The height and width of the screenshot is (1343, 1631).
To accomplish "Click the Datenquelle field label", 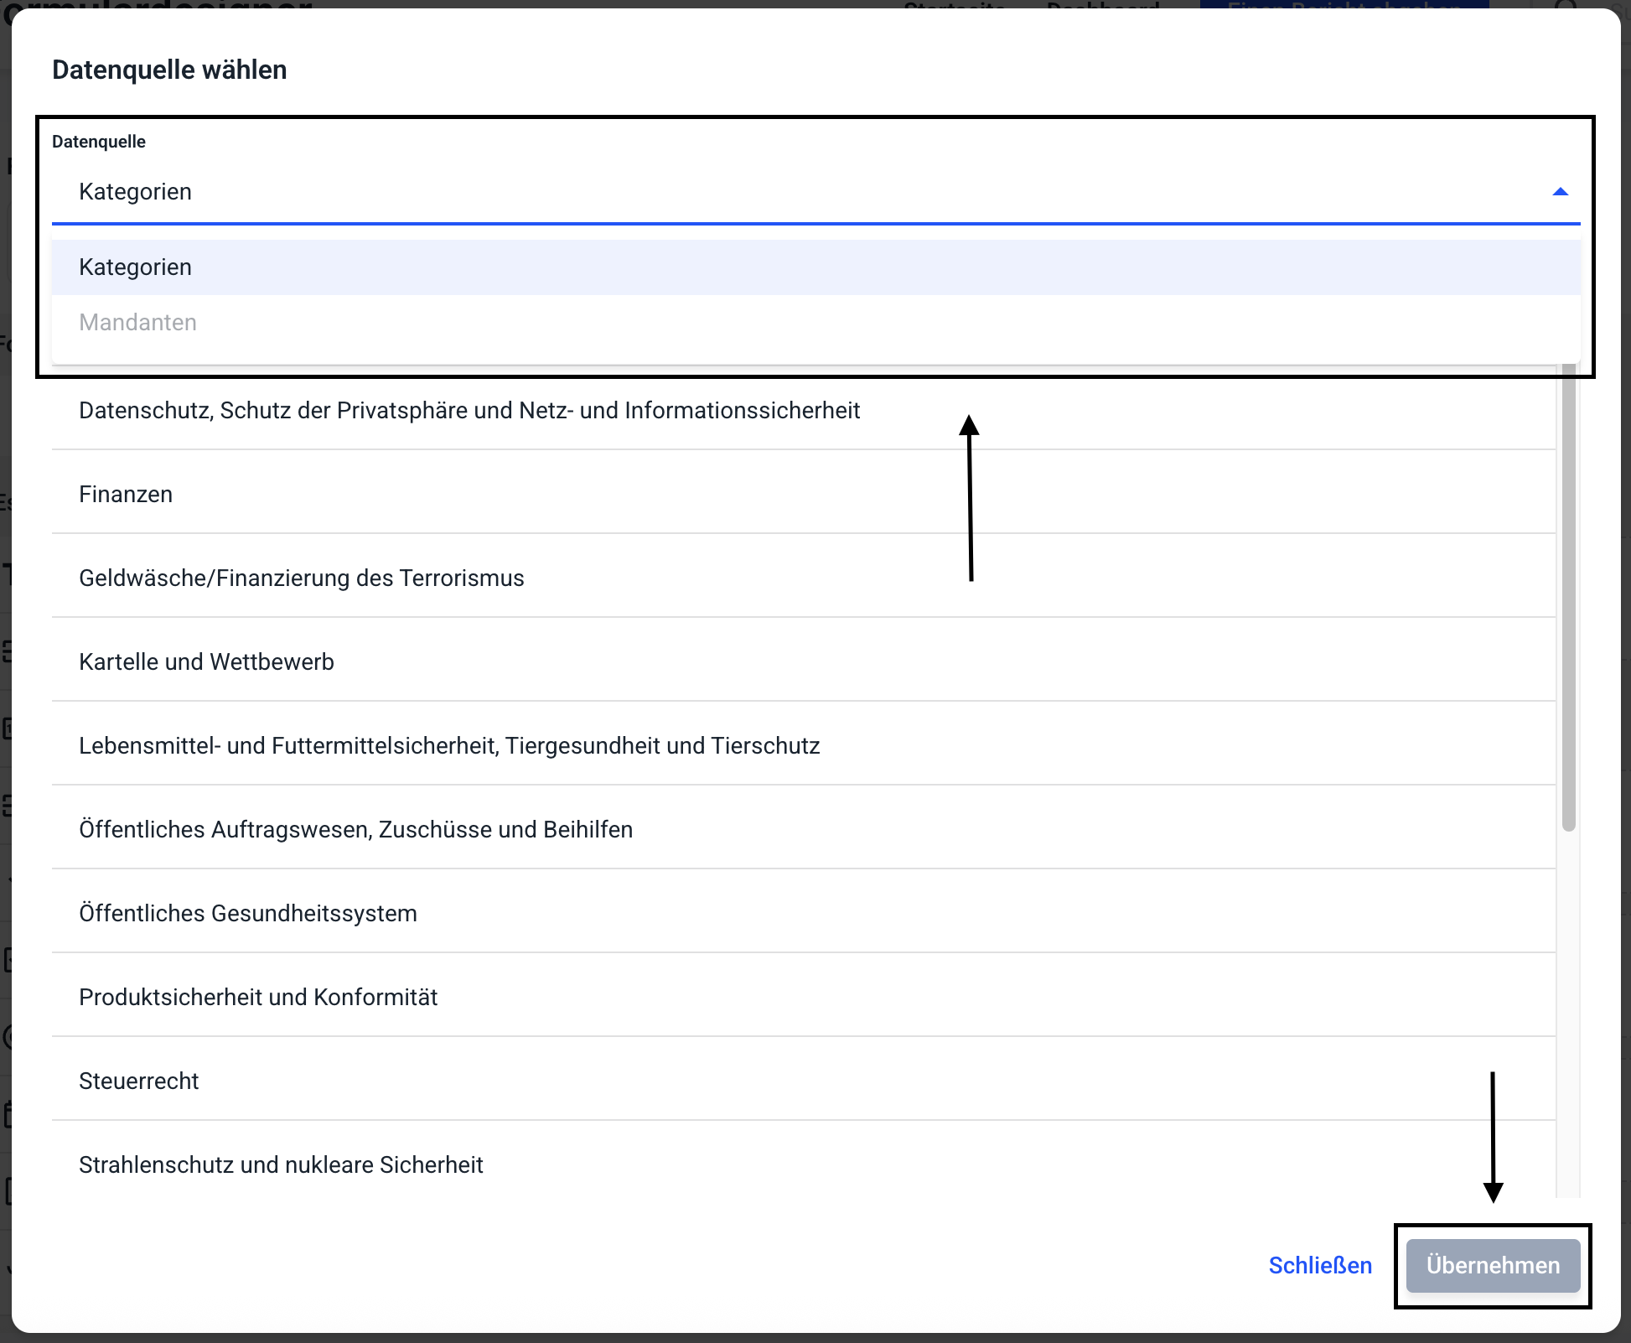I will tap(99, 142).
